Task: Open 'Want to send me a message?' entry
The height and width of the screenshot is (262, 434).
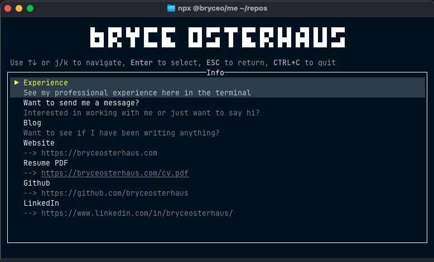Action: (81, 103)
